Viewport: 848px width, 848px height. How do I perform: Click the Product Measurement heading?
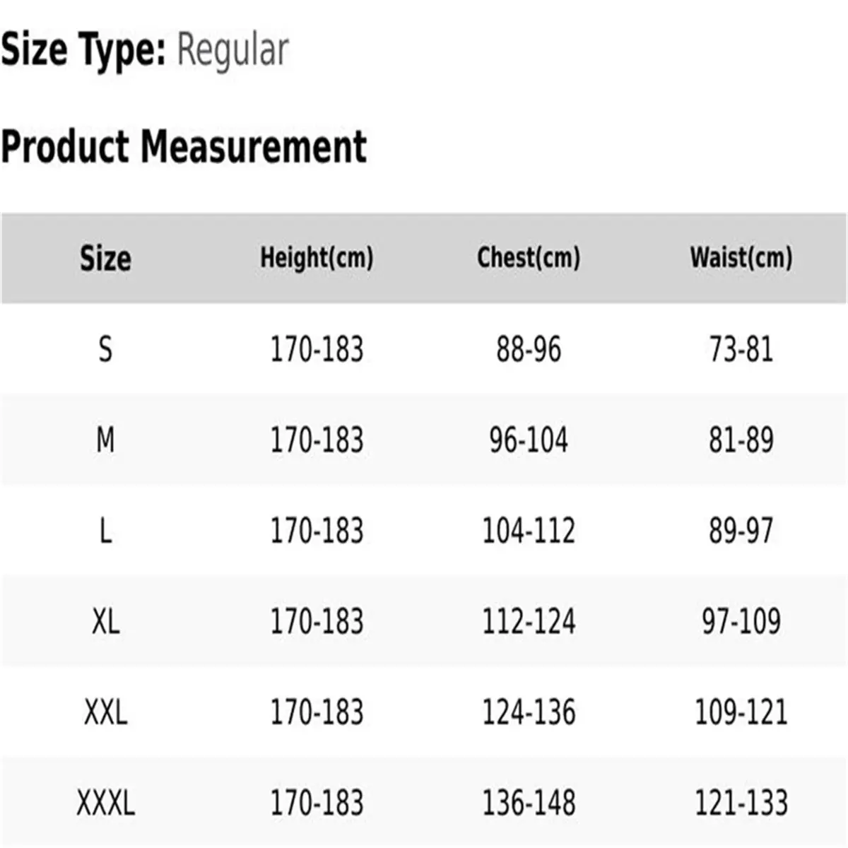[x=184, y=147]
